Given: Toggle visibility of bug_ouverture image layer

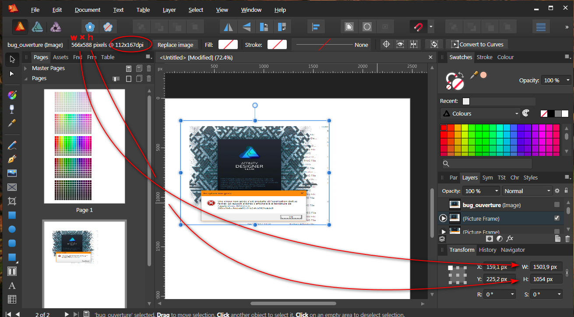Looking at the screenshot, I should click(x=556, y=204).
